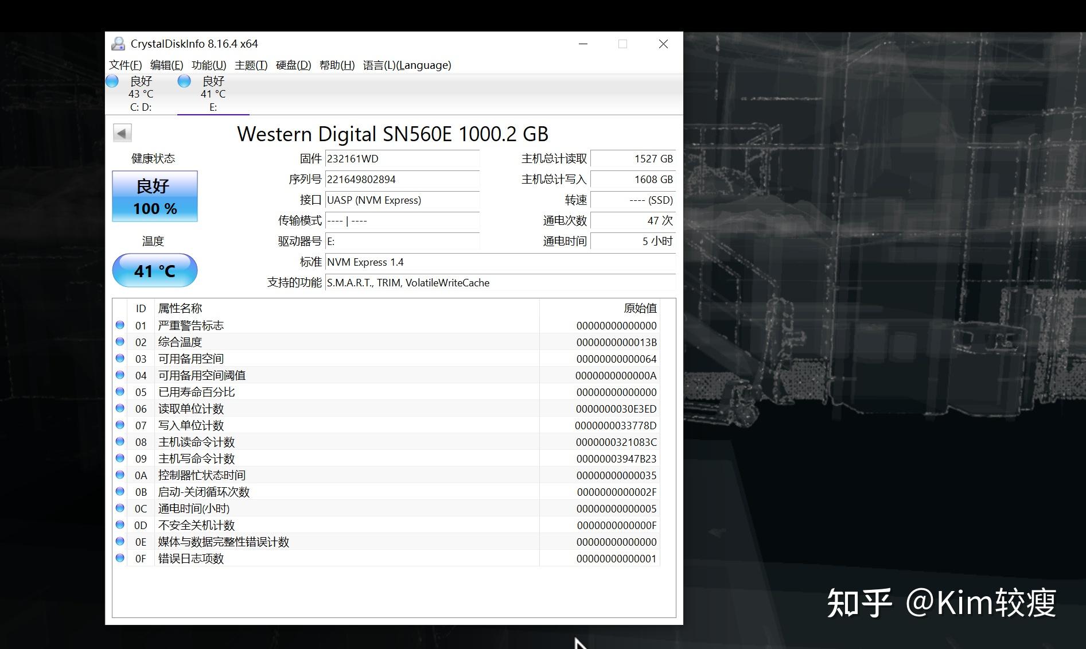This screenshot has height=649, width=1086.
Task: Open the 主题(T) menu
Action: (251, 65)
